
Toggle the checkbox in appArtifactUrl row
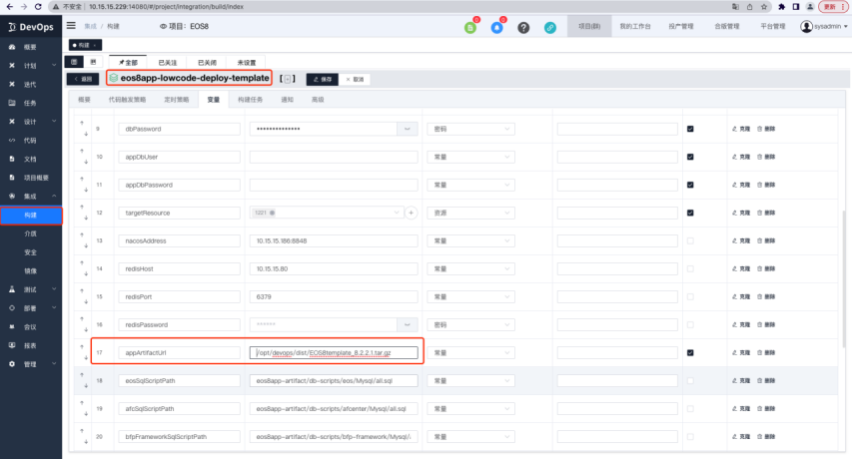pyautogui.click(x=690, y=352)
